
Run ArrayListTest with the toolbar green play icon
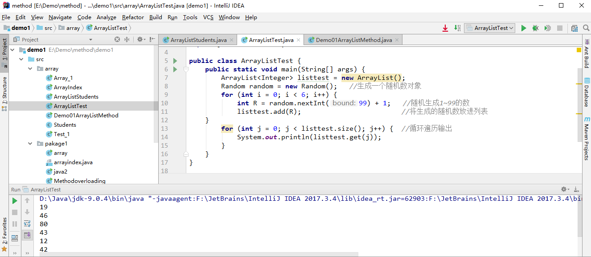coord(524,28)
